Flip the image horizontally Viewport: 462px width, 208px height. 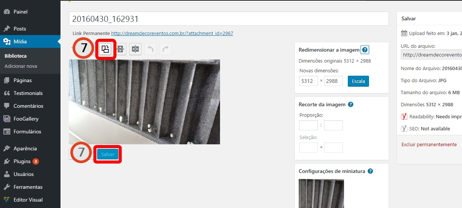point(135,49)
